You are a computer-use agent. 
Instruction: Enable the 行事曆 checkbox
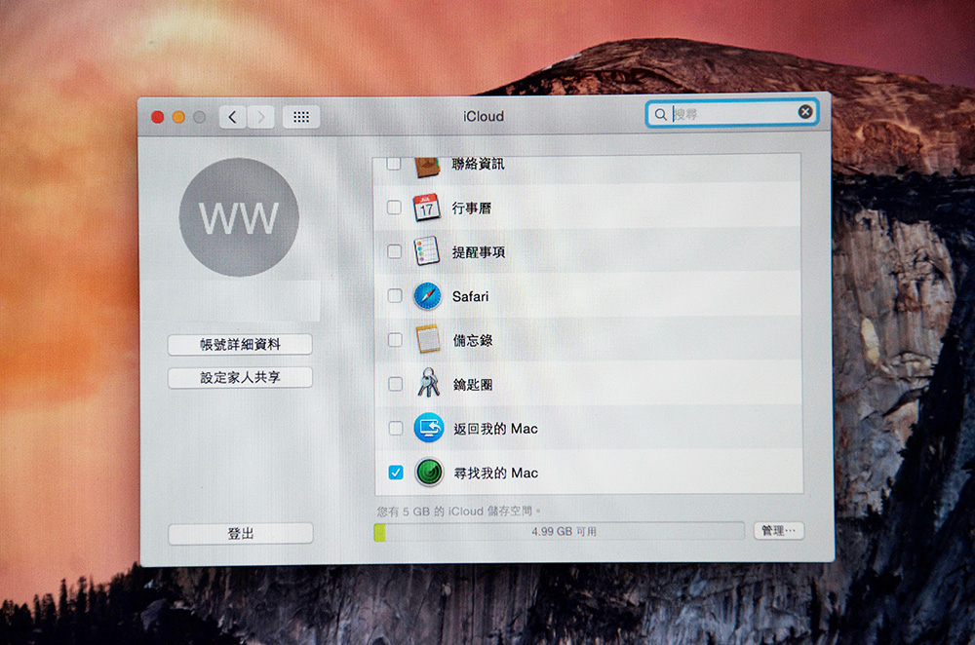(394, 208)
